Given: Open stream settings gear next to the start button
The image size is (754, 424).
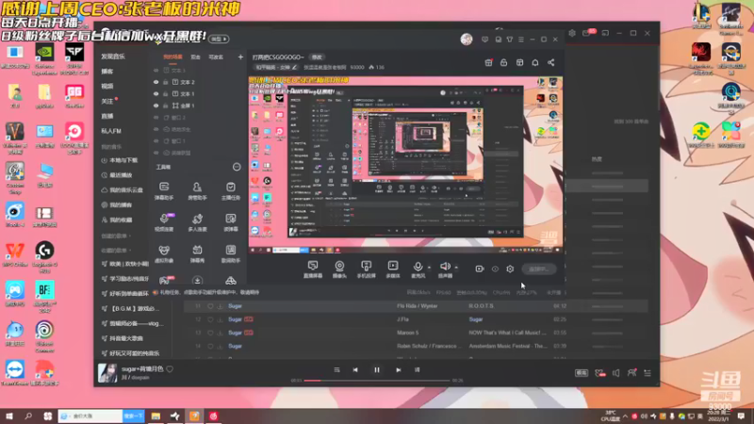Looking at the screenshot, I should (x=510, y=269).
